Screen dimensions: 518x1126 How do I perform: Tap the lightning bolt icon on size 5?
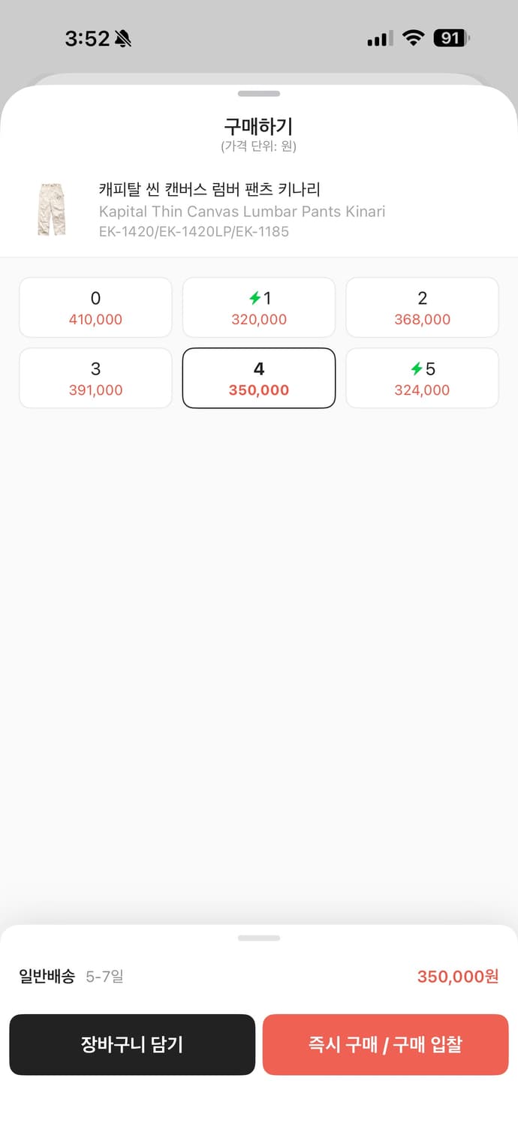[417, 369]
